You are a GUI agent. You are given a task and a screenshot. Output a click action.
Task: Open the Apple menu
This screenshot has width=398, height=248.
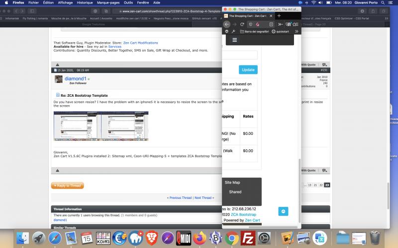(6, 2)
